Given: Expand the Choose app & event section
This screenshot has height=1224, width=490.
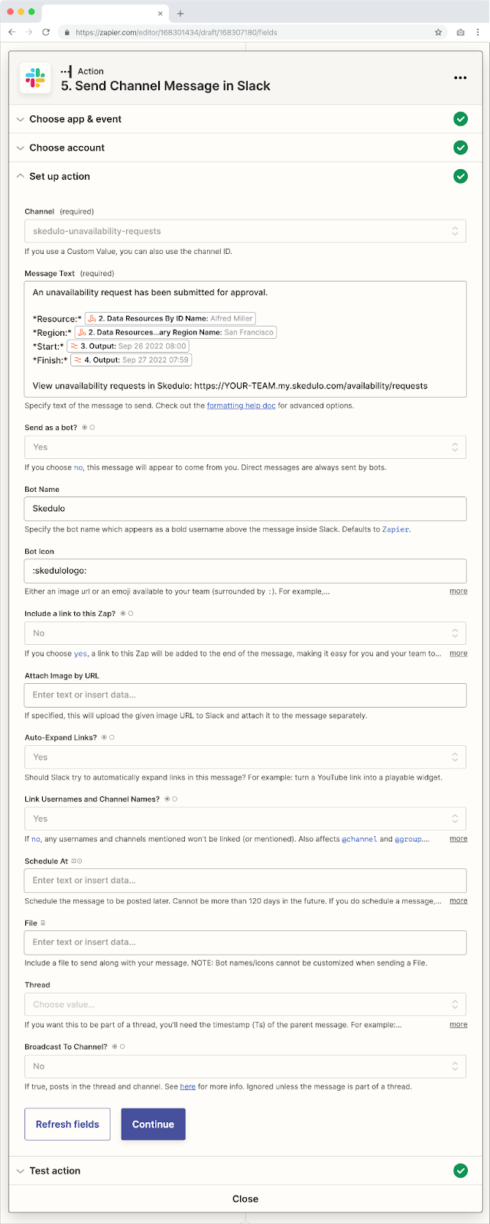Looking at the screenshot, I should point(245,119).
